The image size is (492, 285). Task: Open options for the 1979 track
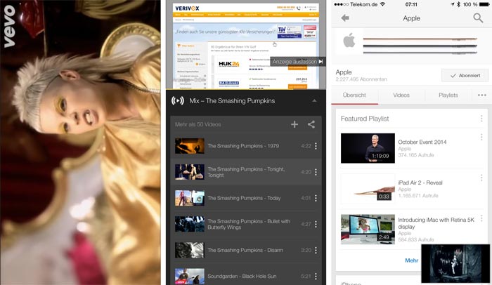[316, 146]
